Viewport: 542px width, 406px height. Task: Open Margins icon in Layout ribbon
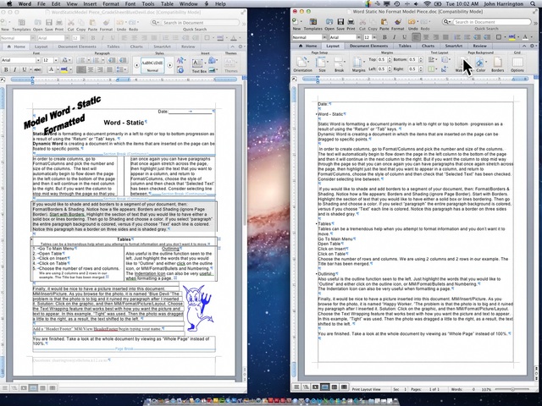358,62
